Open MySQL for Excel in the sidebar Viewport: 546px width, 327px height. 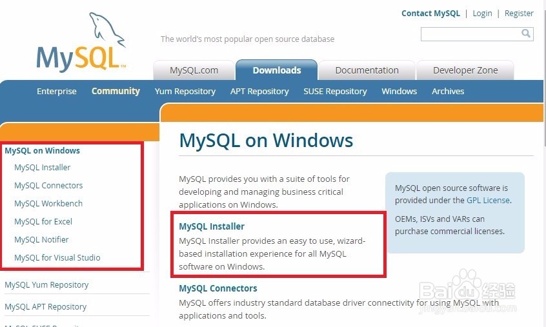(43, 222)
